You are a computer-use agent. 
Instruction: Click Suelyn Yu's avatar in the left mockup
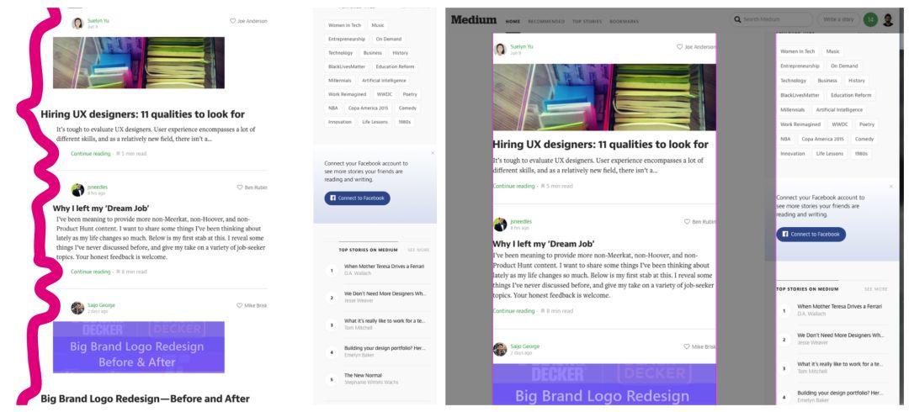[x=77, y=24]
